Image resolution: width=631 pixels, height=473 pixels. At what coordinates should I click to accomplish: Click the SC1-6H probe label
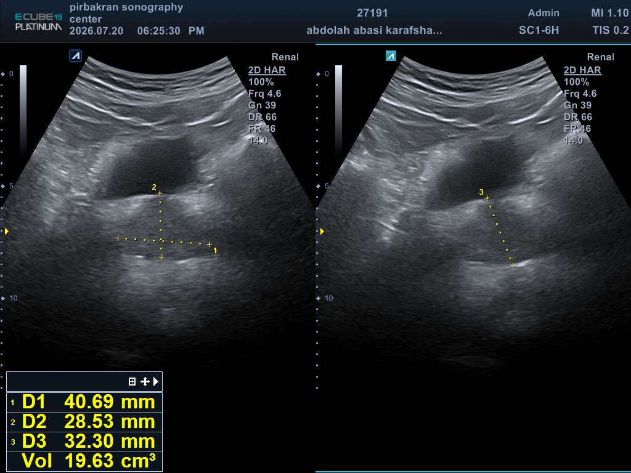[x=539, y=30]
